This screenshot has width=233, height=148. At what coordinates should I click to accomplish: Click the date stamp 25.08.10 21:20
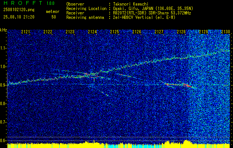(19, 17)
